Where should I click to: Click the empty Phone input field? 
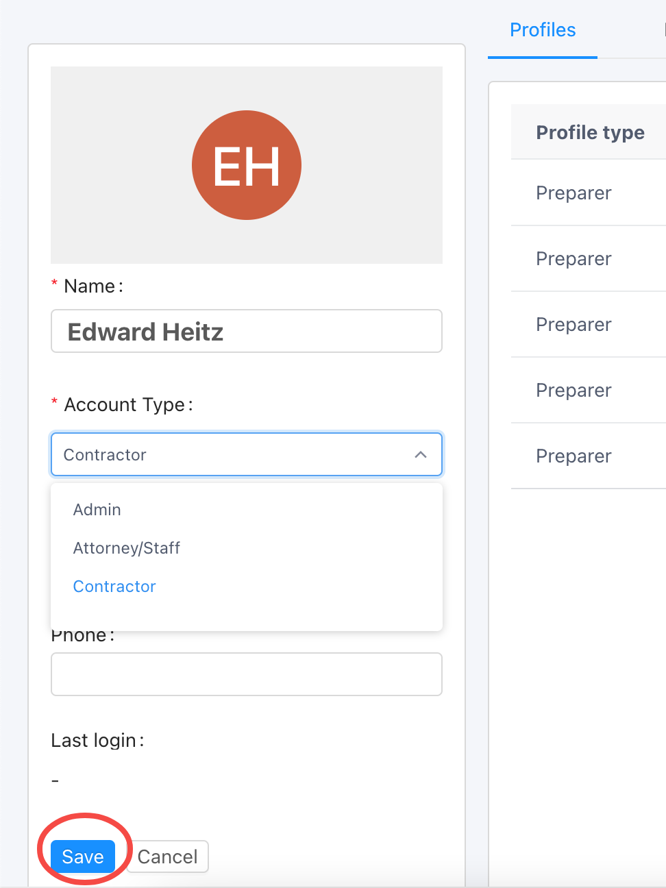click(x=247, y=674)
